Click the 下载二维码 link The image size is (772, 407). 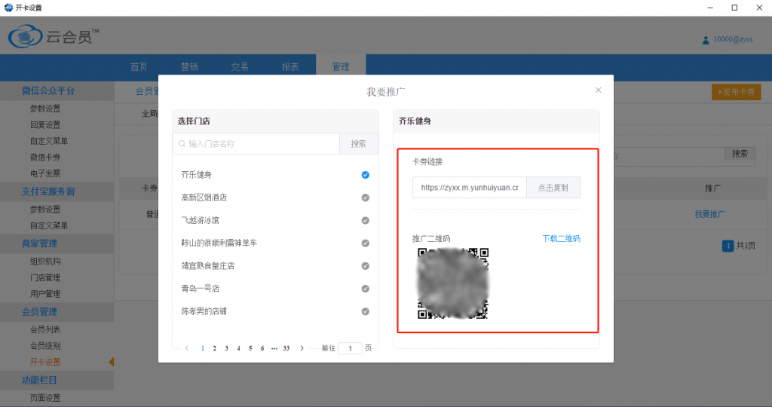(561, 239)
